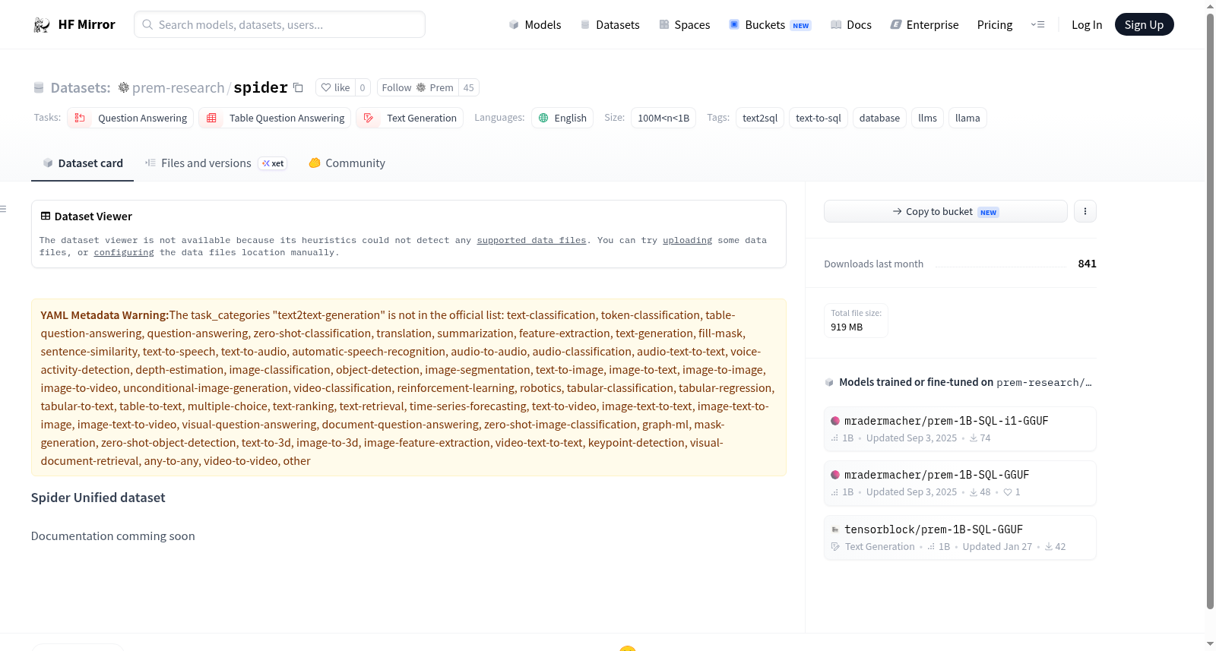Click the HF Mirror logo icon
This screenshot has width=1216, height=651.
42,25
